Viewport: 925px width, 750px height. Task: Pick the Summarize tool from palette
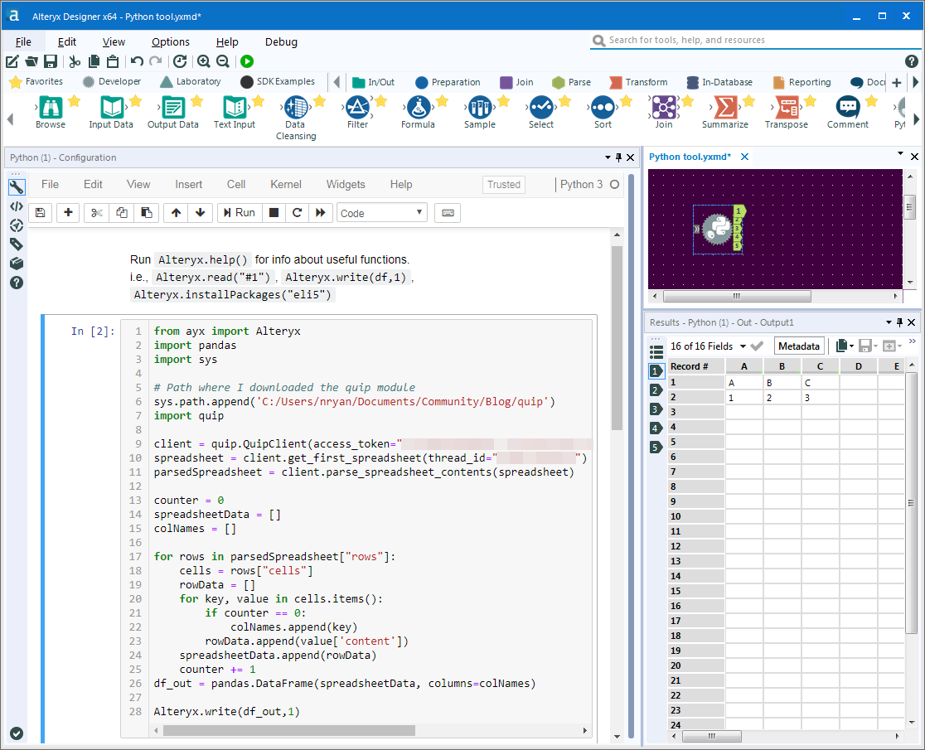[x=725, y=108]
